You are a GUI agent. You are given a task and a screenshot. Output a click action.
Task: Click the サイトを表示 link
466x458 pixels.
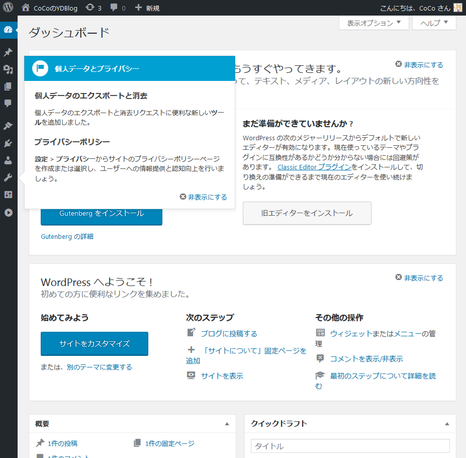(x=222, y=376)
